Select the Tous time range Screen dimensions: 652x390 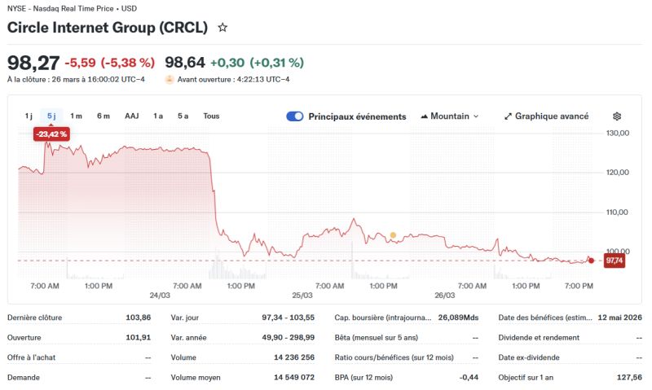[211, 116]
